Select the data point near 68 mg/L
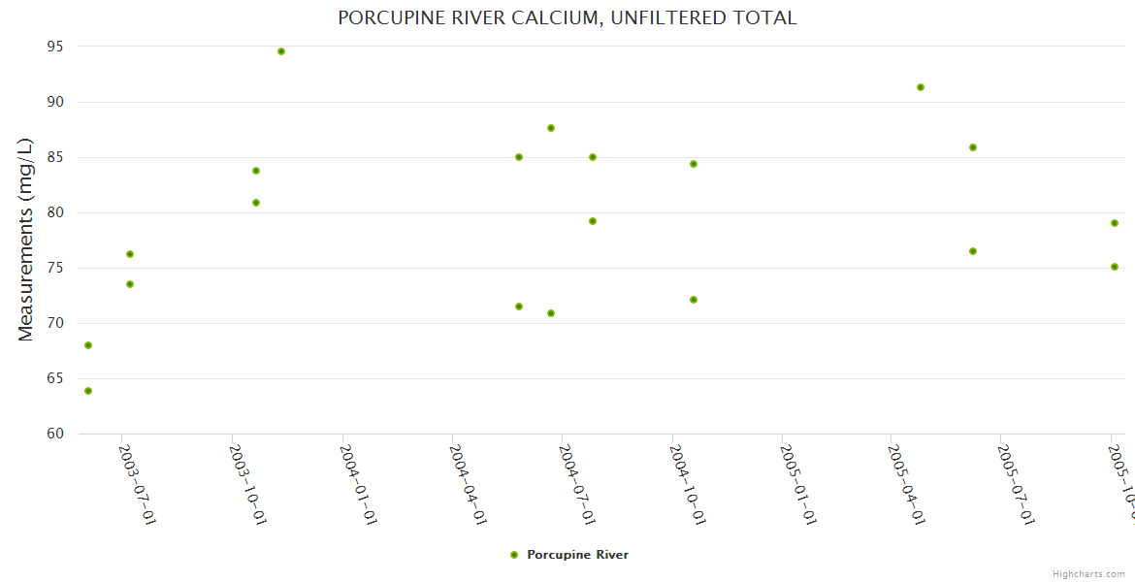 point(88,345)
